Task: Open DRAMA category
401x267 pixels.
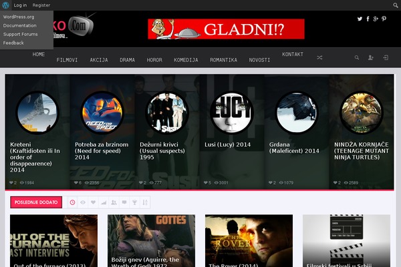Action: tap(128, 60)
